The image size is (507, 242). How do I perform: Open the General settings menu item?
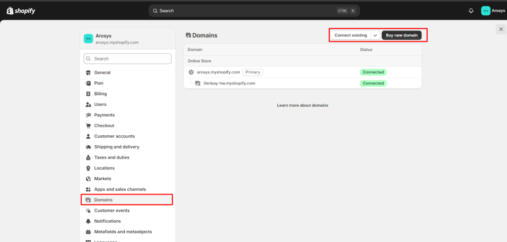coord(102,73)
